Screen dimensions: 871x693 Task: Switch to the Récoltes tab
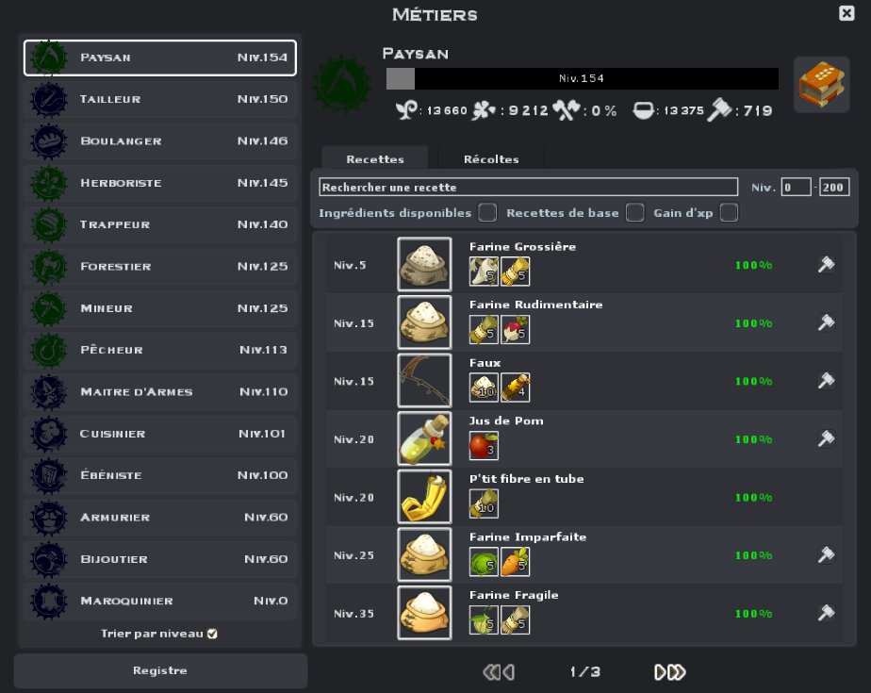click(491, 158)
